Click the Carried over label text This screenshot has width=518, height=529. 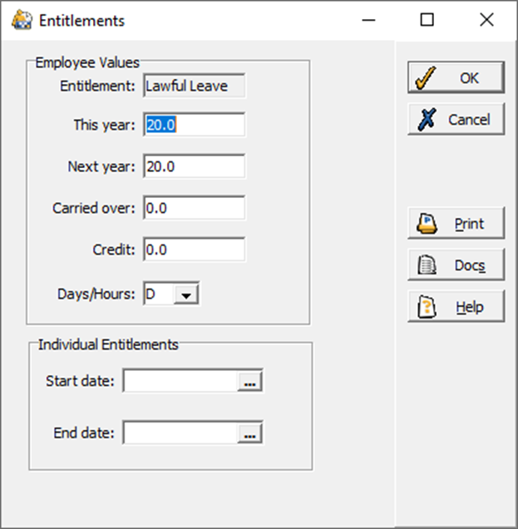[x=94, y=208]
